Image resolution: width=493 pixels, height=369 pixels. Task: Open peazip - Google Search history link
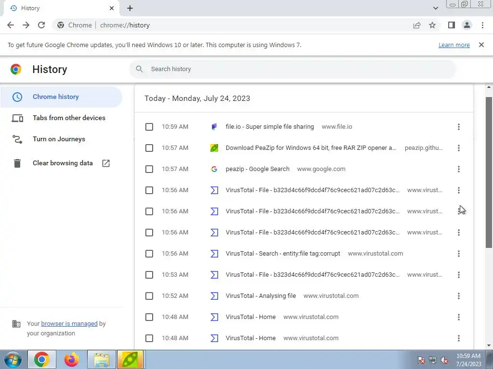point(258,169)
